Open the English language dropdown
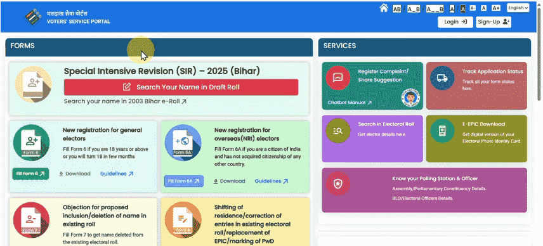Image resolution: width=543 pixels, height=246 pixels. point(518,8)
